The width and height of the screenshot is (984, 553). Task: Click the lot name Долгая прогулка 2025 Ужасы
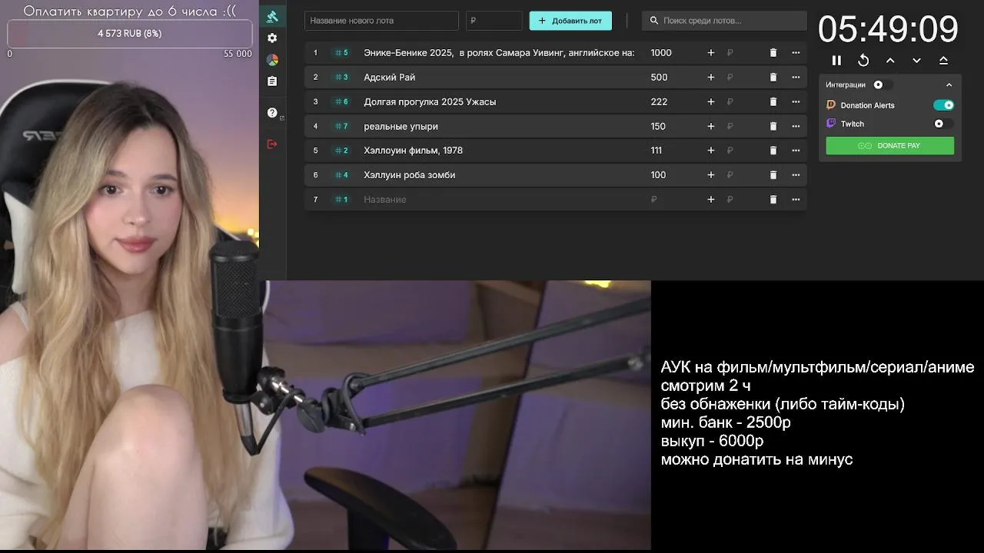click(430, 101)
